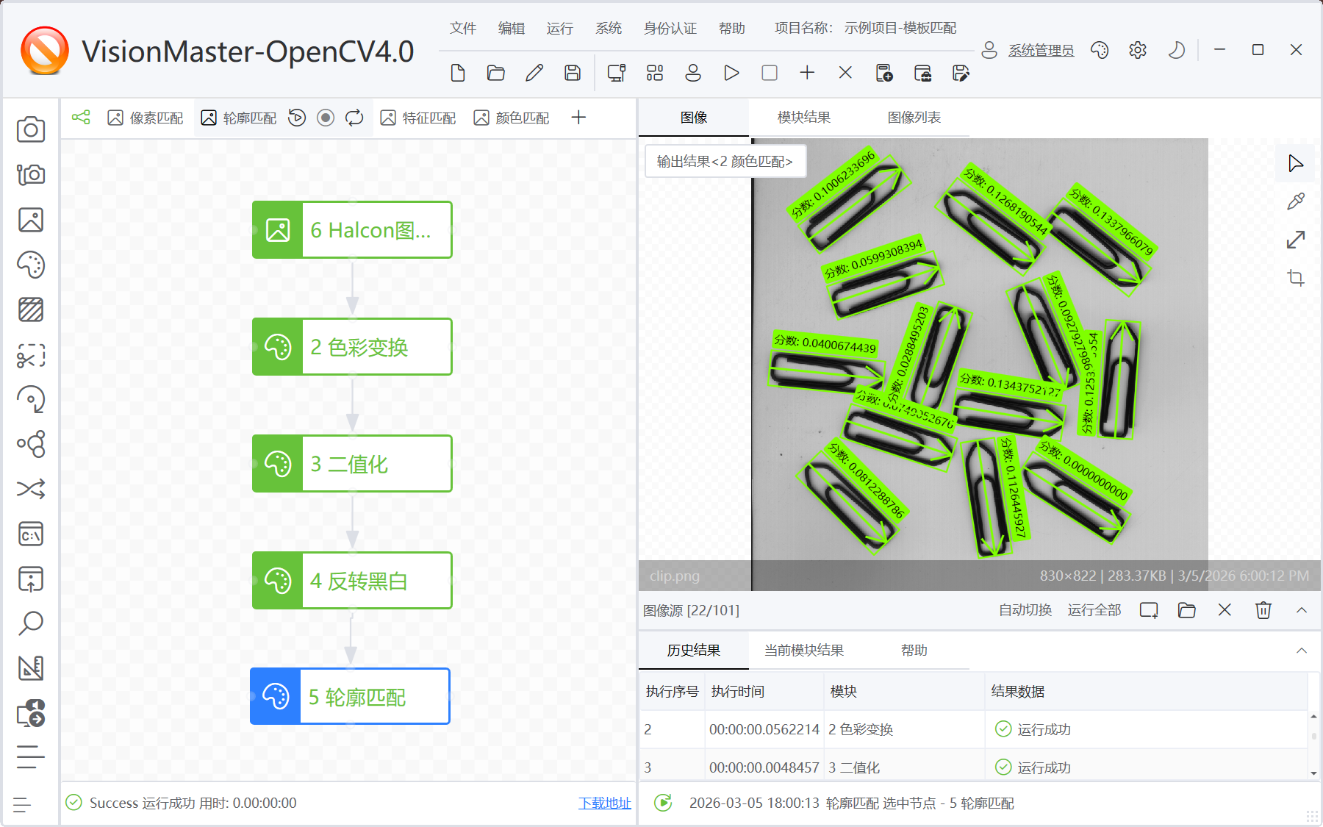
Task: Click the theme palette icon near 系统管理员
Action: (1100, 50)
